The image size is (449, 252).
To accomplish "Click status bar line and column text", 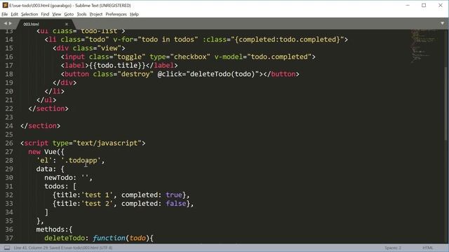I will [x=63, y=248].
